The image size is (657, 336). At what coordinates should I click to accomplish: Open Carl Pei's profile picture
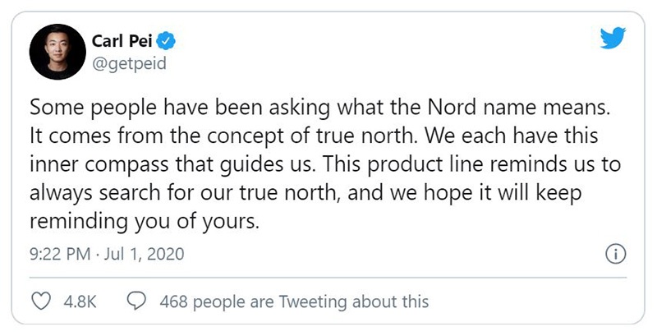coord(57,52)
